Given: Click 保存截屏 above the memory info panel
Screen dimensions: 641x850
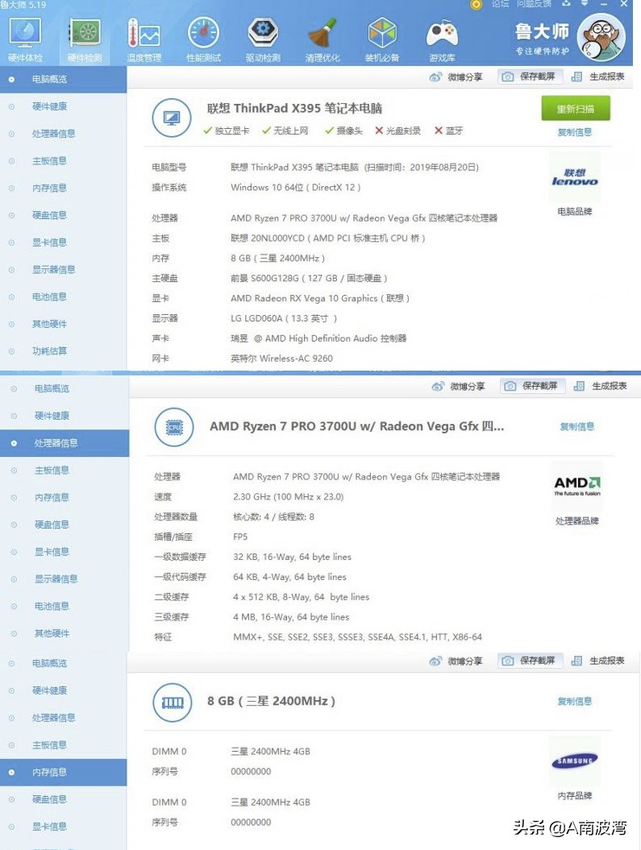Looking at the screenshot, I should pyautogui.click(x=530, y=661).
